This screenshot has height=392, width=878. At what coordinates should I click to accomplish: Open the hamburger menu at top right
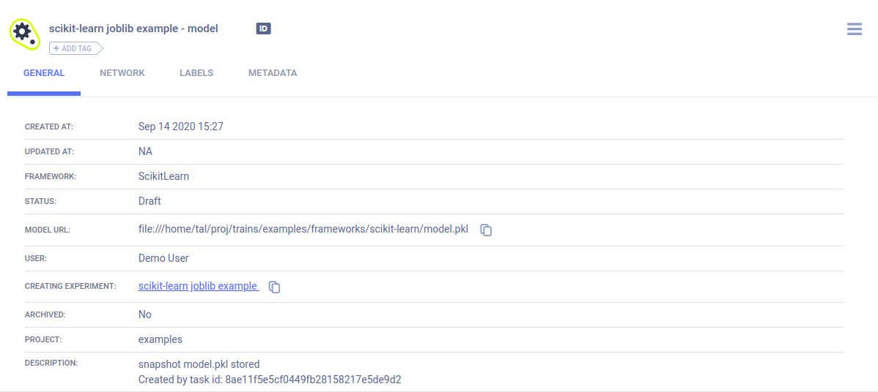point(854,29)
